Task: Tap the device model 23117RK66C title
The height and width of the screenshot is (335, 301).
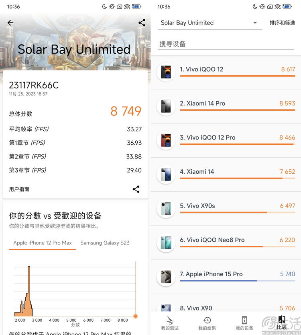Action: (34, 85)
